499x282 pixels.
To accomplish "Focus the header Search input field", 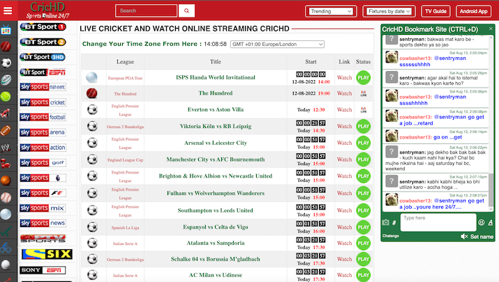I will [x=146, y=11].
